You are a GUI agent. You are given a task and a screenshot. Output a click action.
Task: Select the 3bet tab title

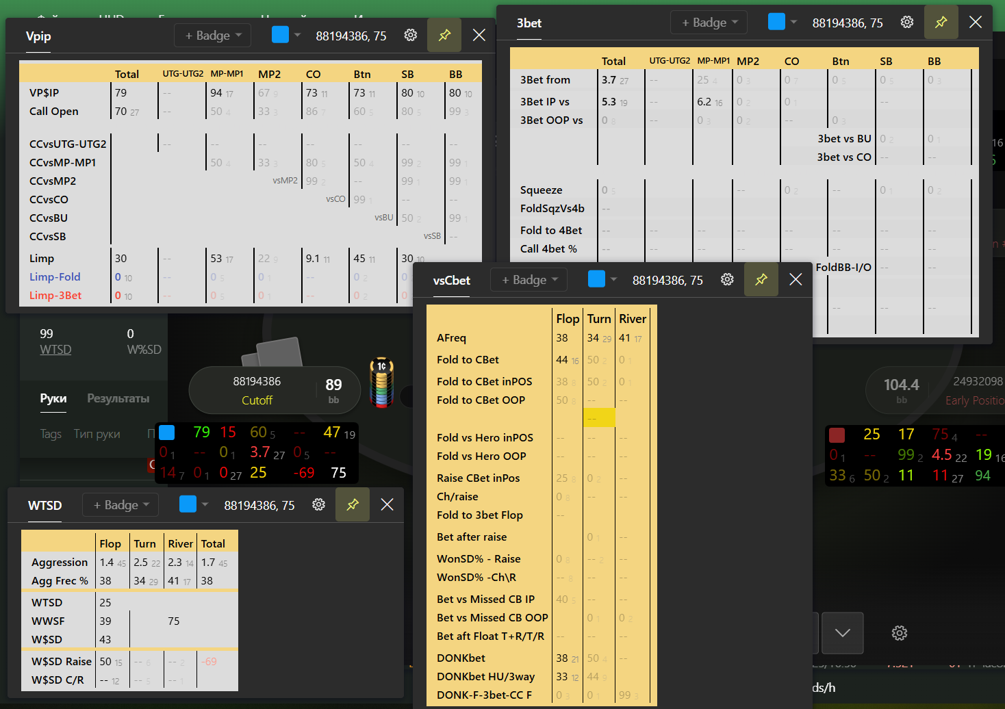[x=529, y=23]
